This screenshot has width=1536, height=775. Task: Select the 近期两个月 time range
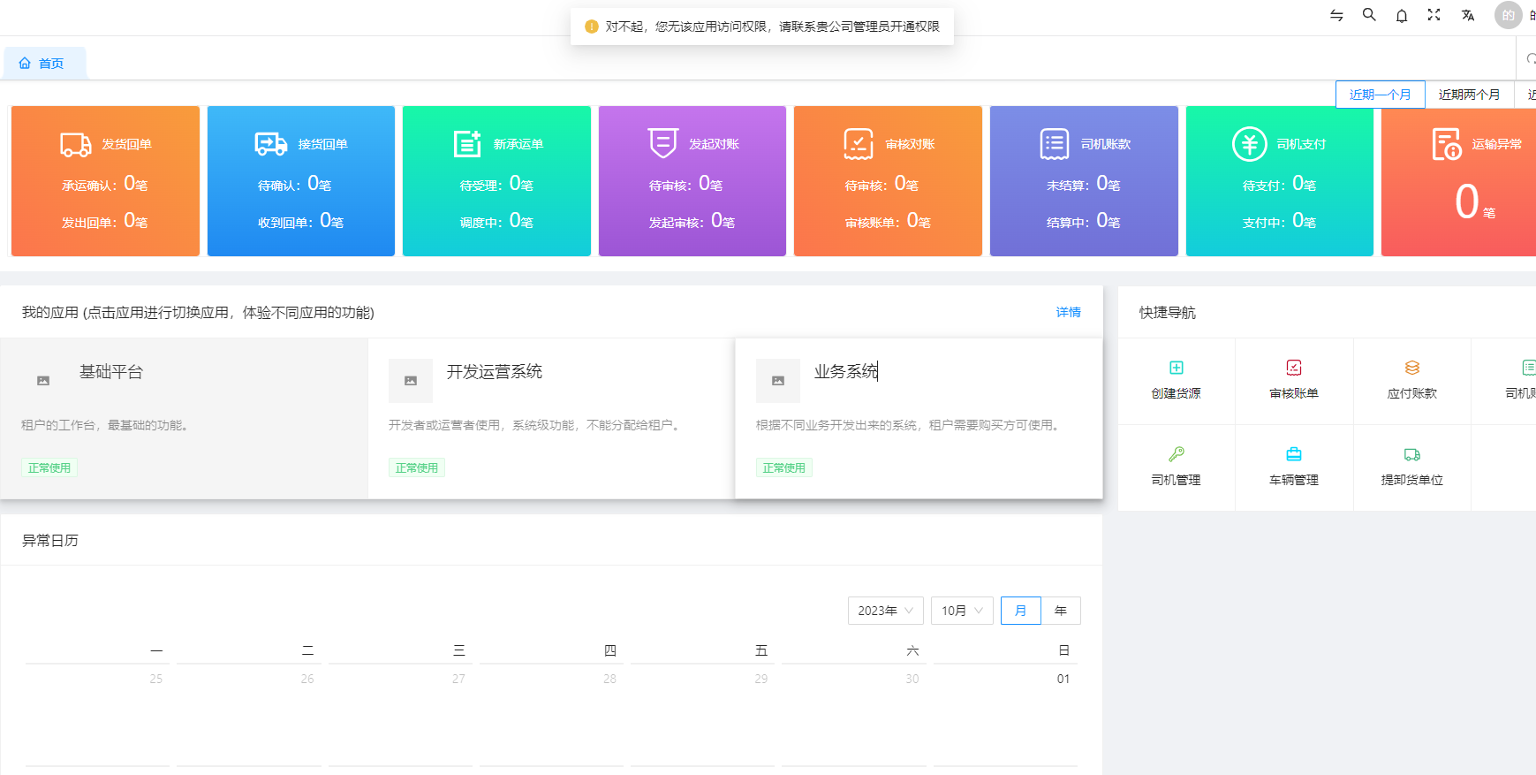click(1470, 95)
